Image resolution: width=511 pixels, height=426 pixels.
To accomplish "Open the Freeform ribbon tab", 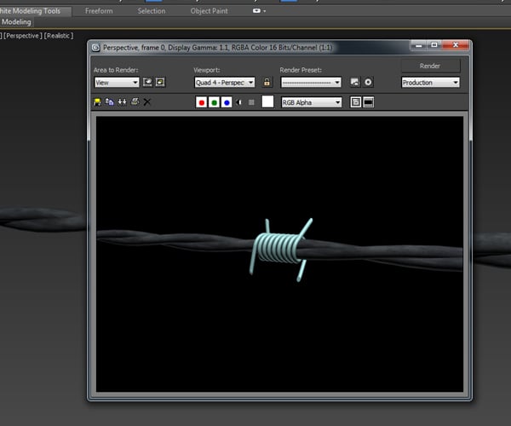I will [99, 11].
